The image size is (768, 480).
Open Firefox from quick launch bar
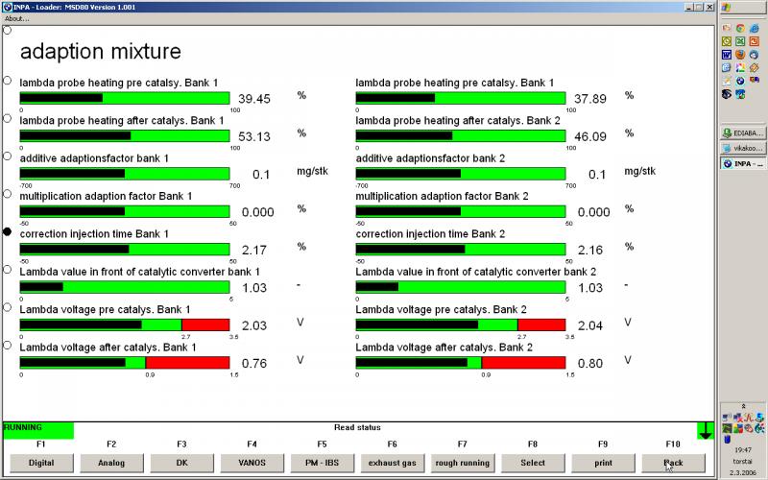(740, 55)
